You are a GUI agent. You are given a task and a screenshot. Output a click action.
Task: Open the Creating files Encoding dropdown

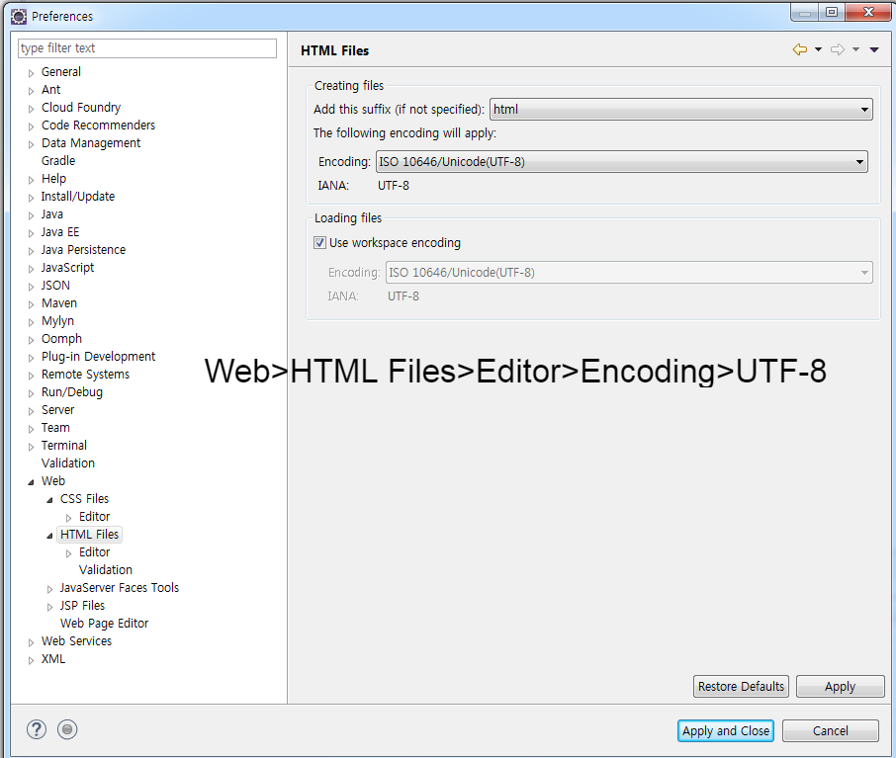point(622,162)
